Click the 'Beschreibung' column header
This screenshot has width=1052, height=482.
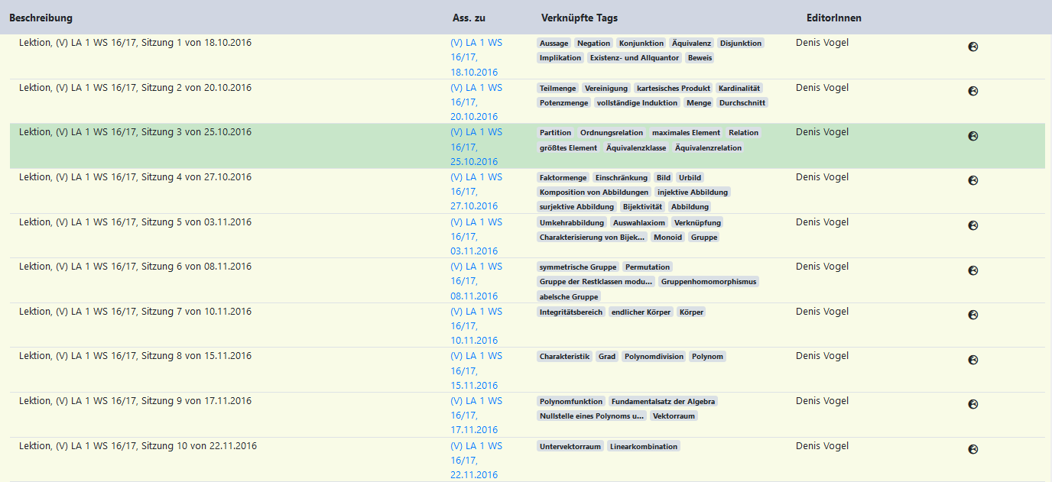(41, 18)
